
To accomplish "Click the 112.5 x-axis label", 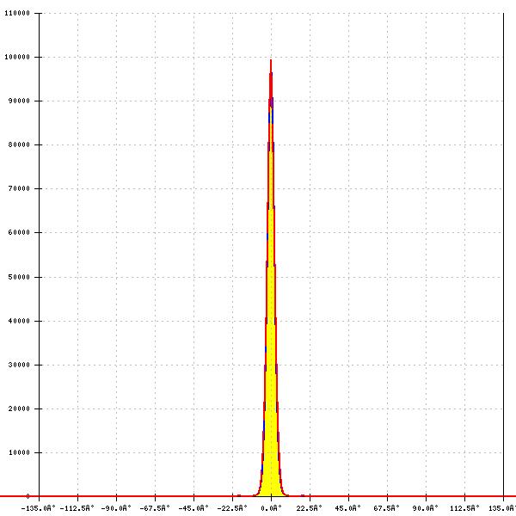I will pos(464,508).
